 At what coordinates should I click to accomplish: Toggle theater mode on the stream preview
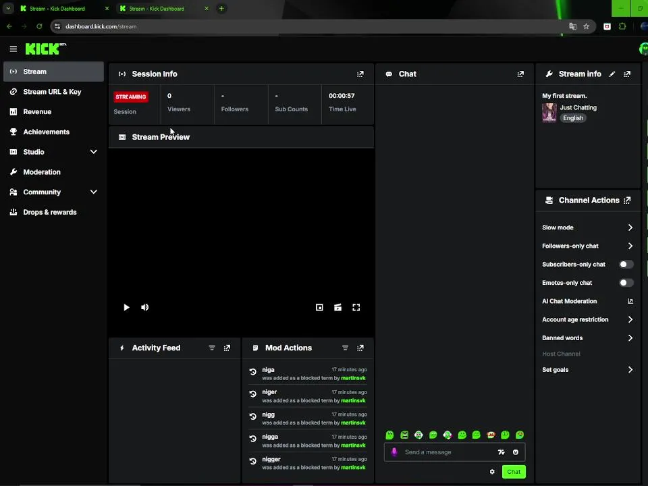tap(337, 307)
